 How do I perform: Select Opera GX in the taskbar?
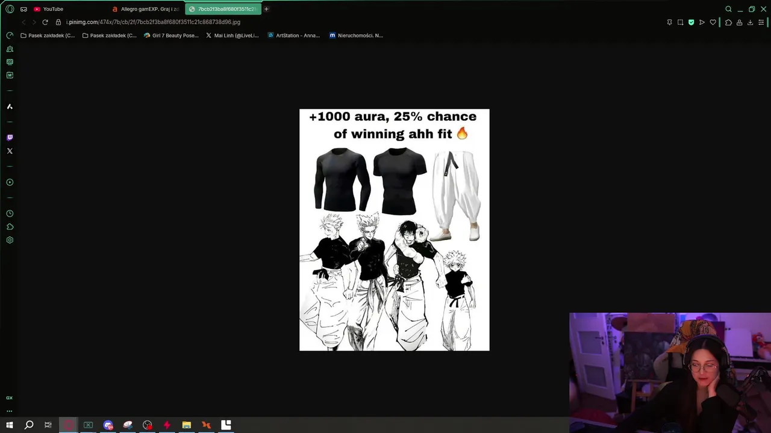click(x=68, y=425)
